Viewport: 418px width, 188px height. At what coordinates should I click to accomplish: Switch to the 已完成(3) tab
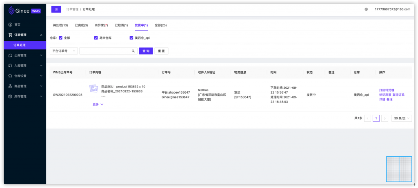(81, 25)
